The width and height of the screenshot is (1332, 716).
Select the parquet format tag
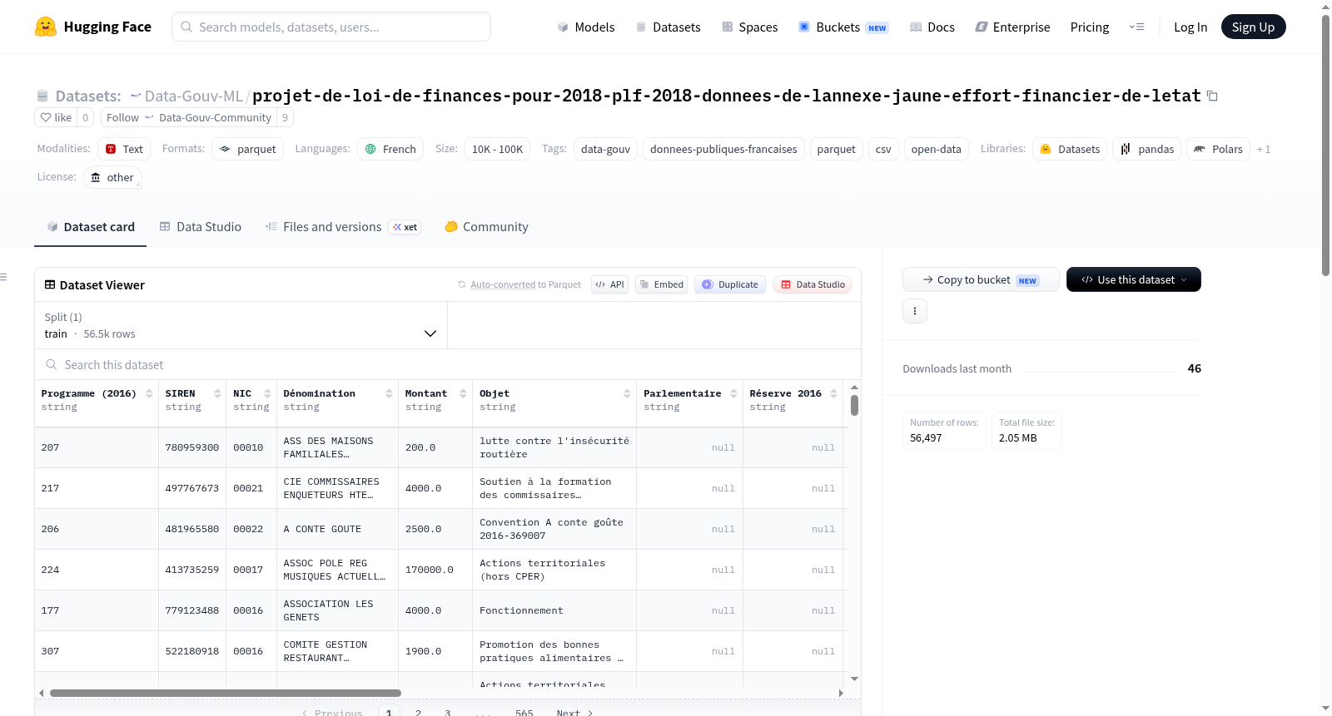(x=247, y=149)
